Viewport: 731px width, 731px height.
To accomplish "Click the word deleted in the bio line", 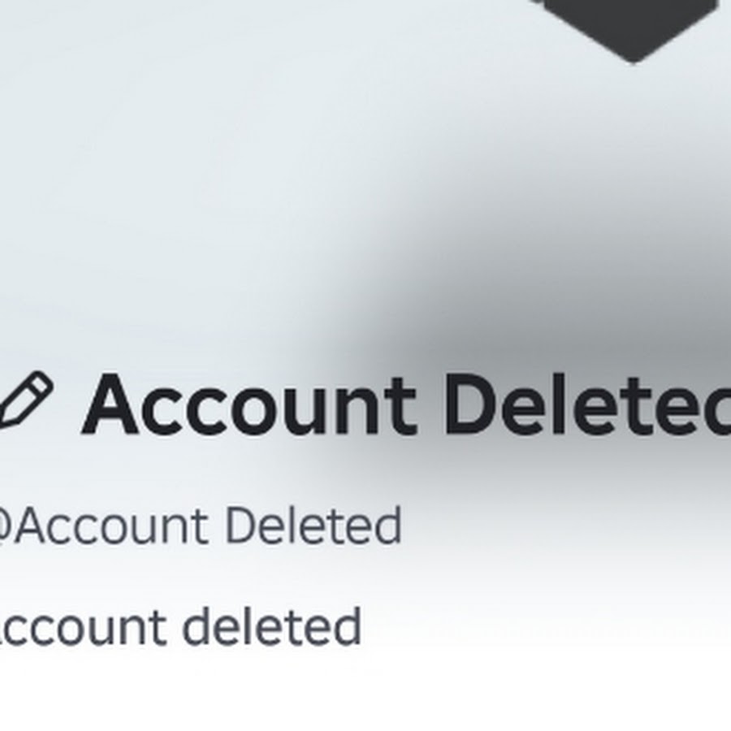I will pos(274,626).
